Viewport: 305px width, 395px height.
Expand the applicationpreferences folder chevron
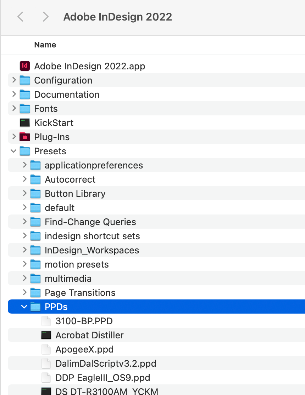pyautogui.click(x=24, y=165)
